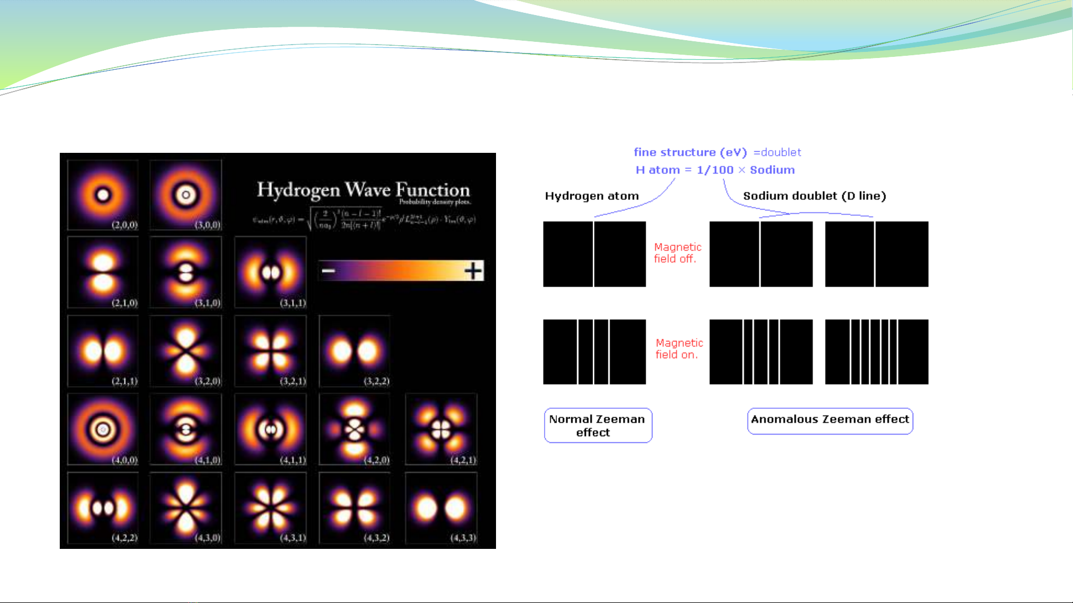Click the (3,1,1) orbital plot

coord(271,273)
